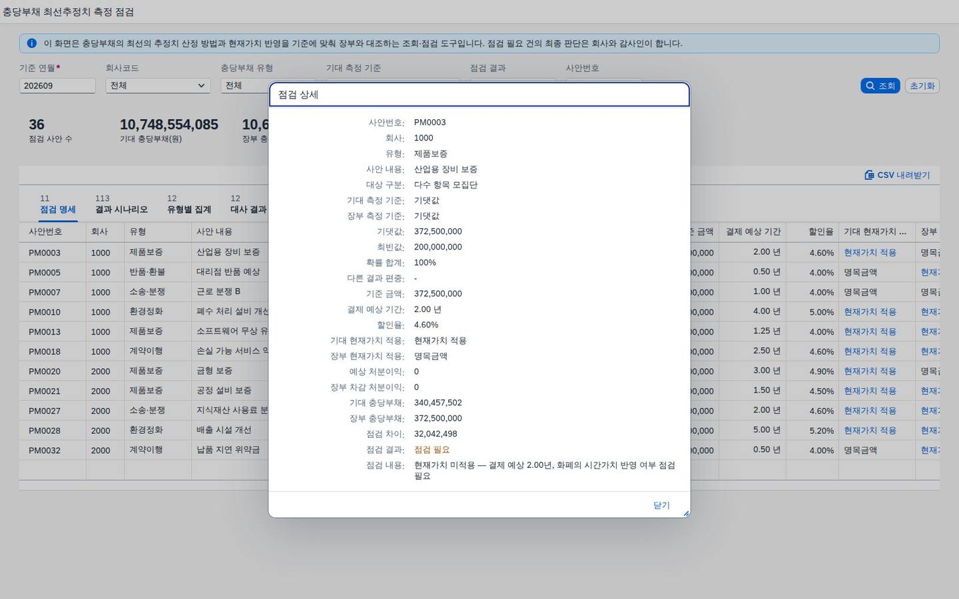Click the info icon in the message strip
Viewport: 959px width, 599px height.
[x=31, y=43]
